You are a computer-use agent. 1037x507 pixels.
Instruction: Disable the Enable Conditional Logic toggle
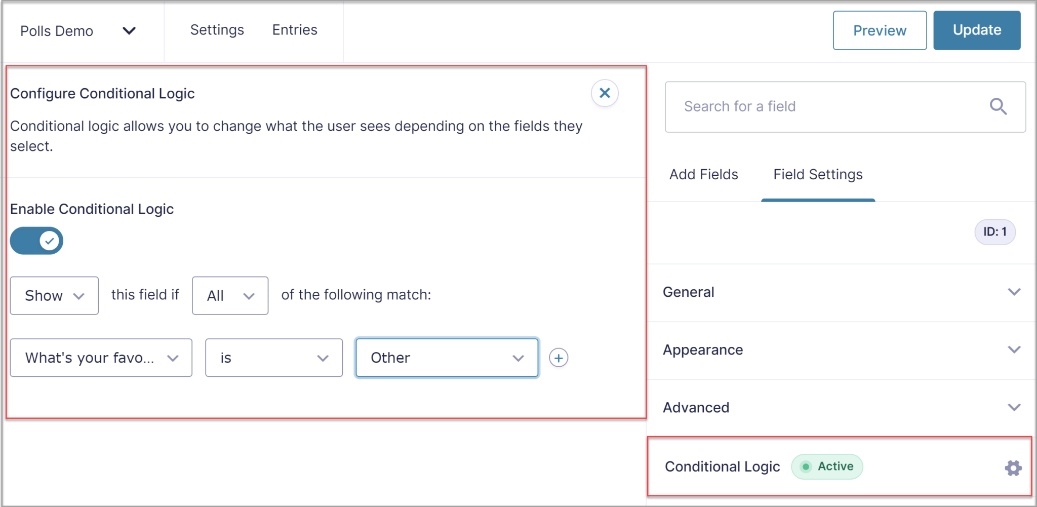coord(36,240)
